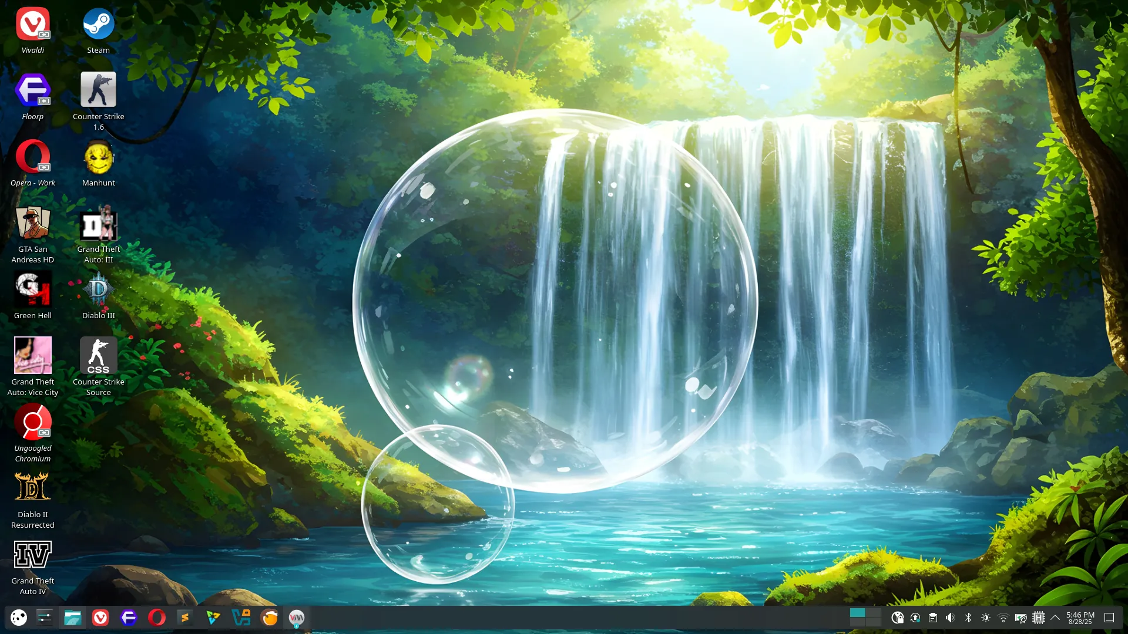Open Ungoogled Chromium from the desktop

point(33,421)
